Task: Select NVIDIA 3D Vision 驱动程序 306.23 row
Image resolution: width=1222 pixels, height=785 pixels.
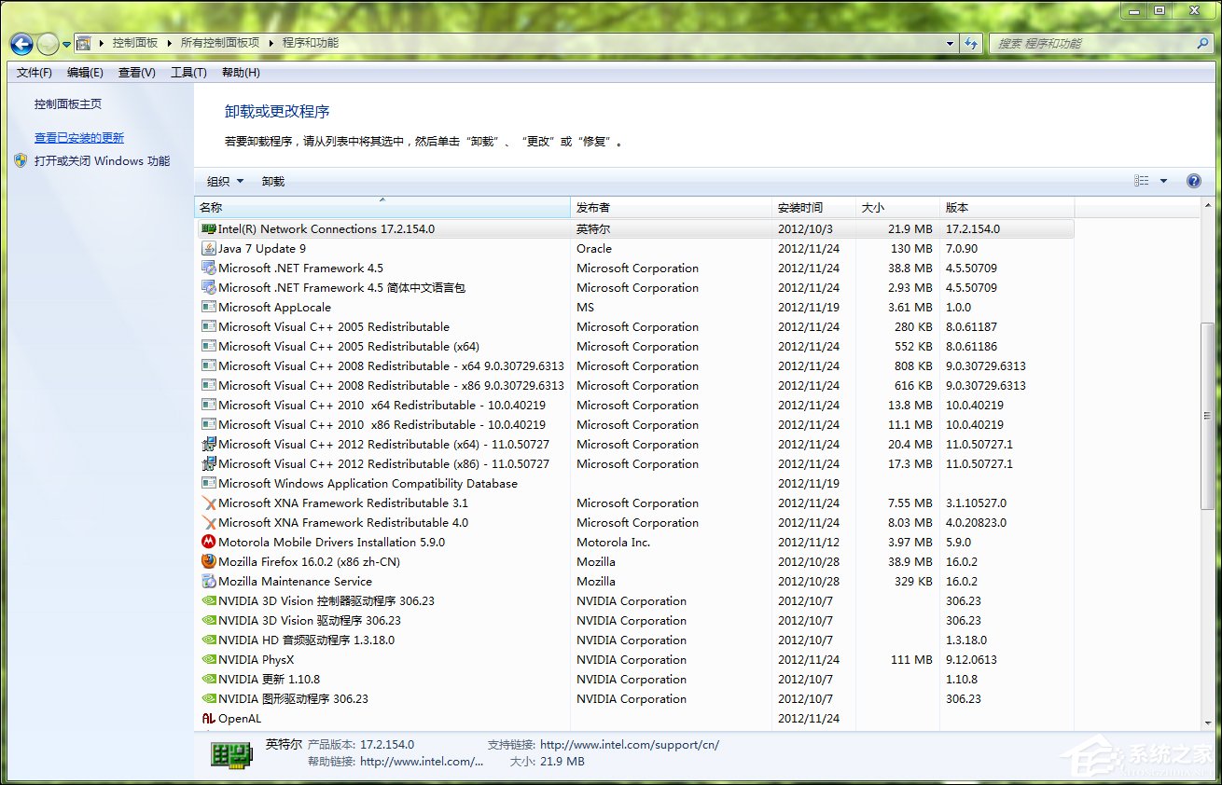Action: [634, 620]
